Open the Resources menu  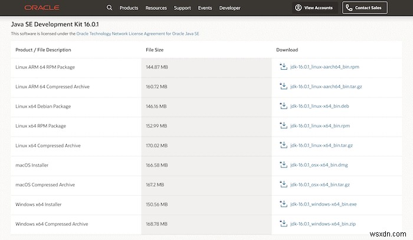[x=156, y=8]
